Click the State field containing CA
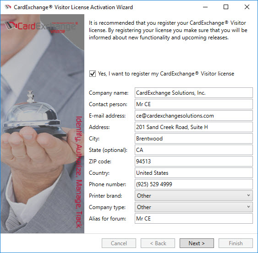258x253 pixels. click(194, 150)
